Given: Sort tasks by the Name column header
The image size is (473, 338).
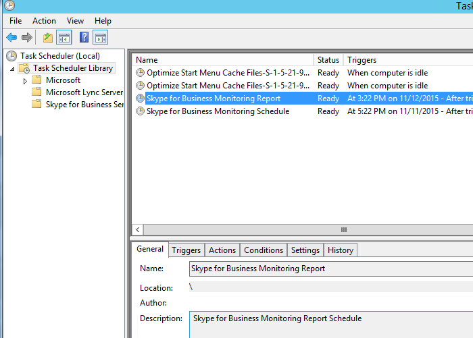Looking at the screenshot, I should click(223, 60).
